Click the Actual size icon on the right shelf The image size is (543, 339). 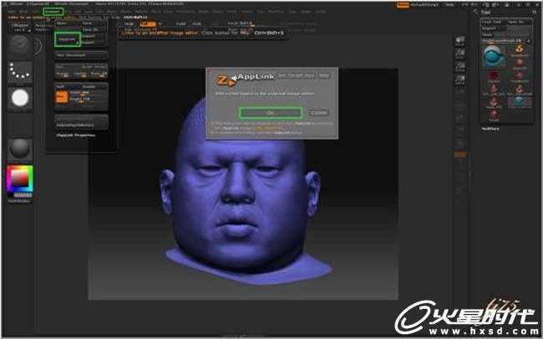[460, 66]
